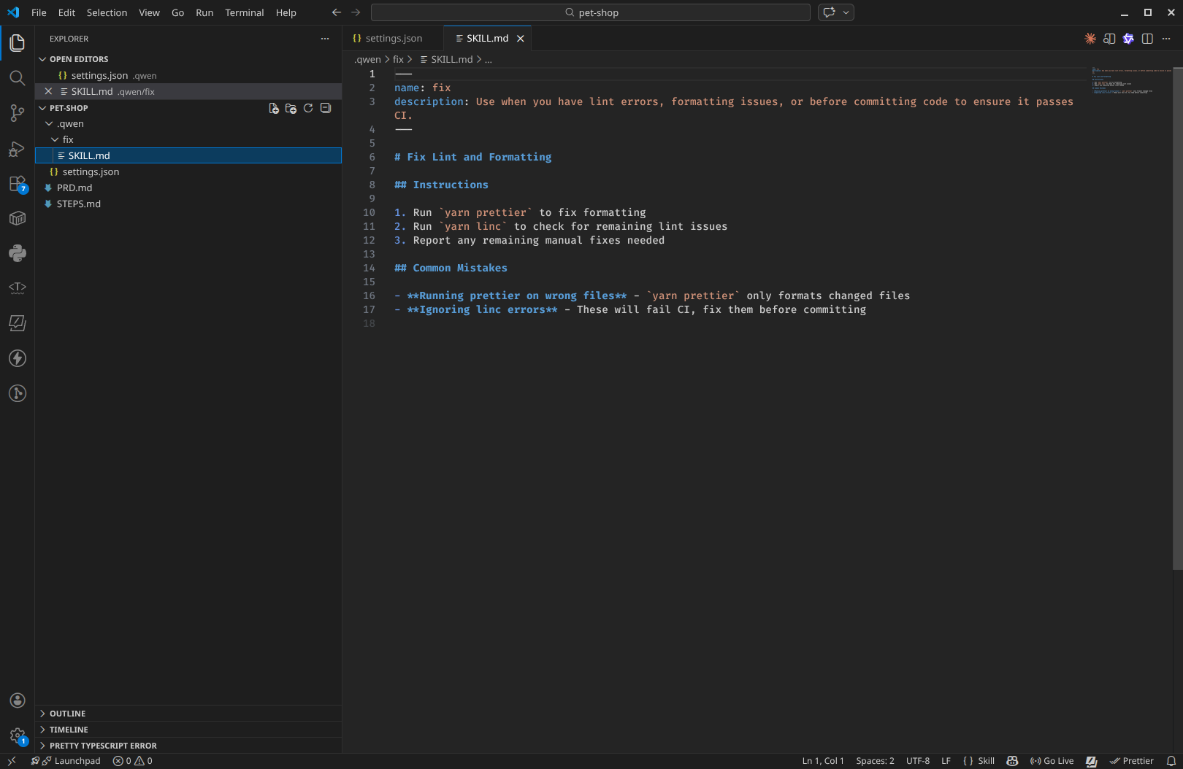The image size is (1183, 769).
Task: Select the Python icon in Activity Bar
Action: tap(18, 253)
